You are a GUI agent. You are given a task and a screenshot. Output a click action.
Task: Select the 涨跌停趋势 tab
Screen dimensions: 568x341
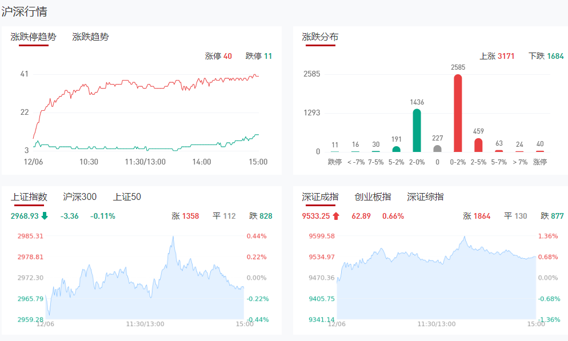(34, 37)
